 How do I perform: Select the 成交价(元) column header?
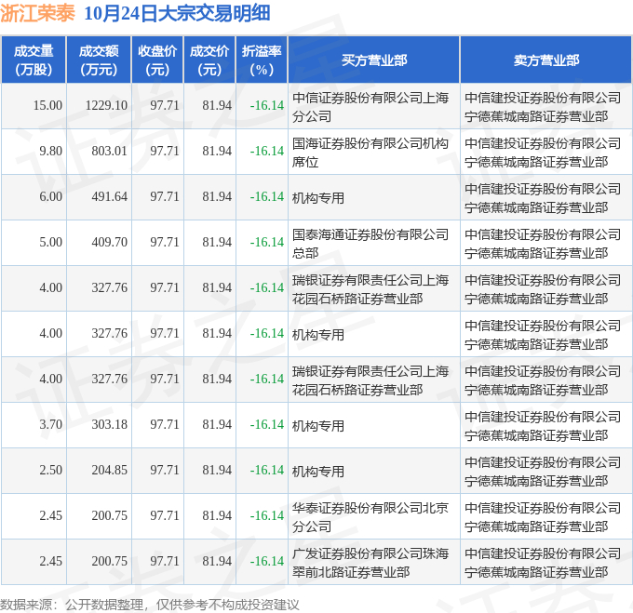(209, 60)
